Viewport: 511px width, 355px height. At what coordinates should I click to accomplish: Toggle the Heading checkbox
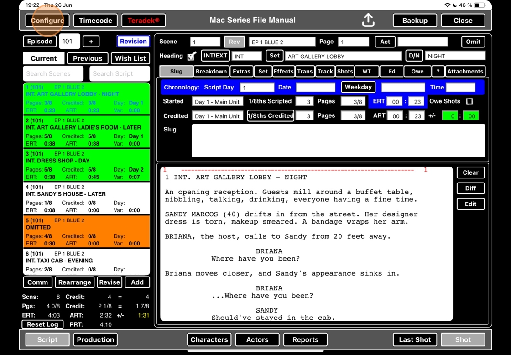coord(192,56)
